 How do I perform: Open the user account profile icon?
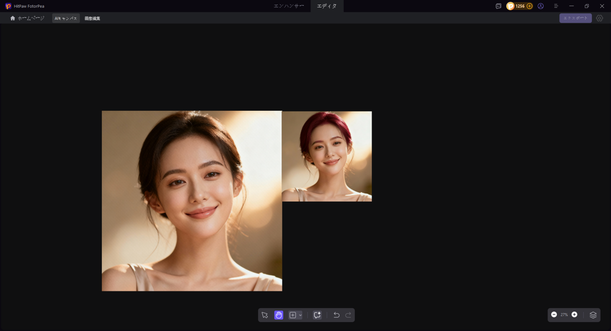pyautogui.click(x=541, y=6)
